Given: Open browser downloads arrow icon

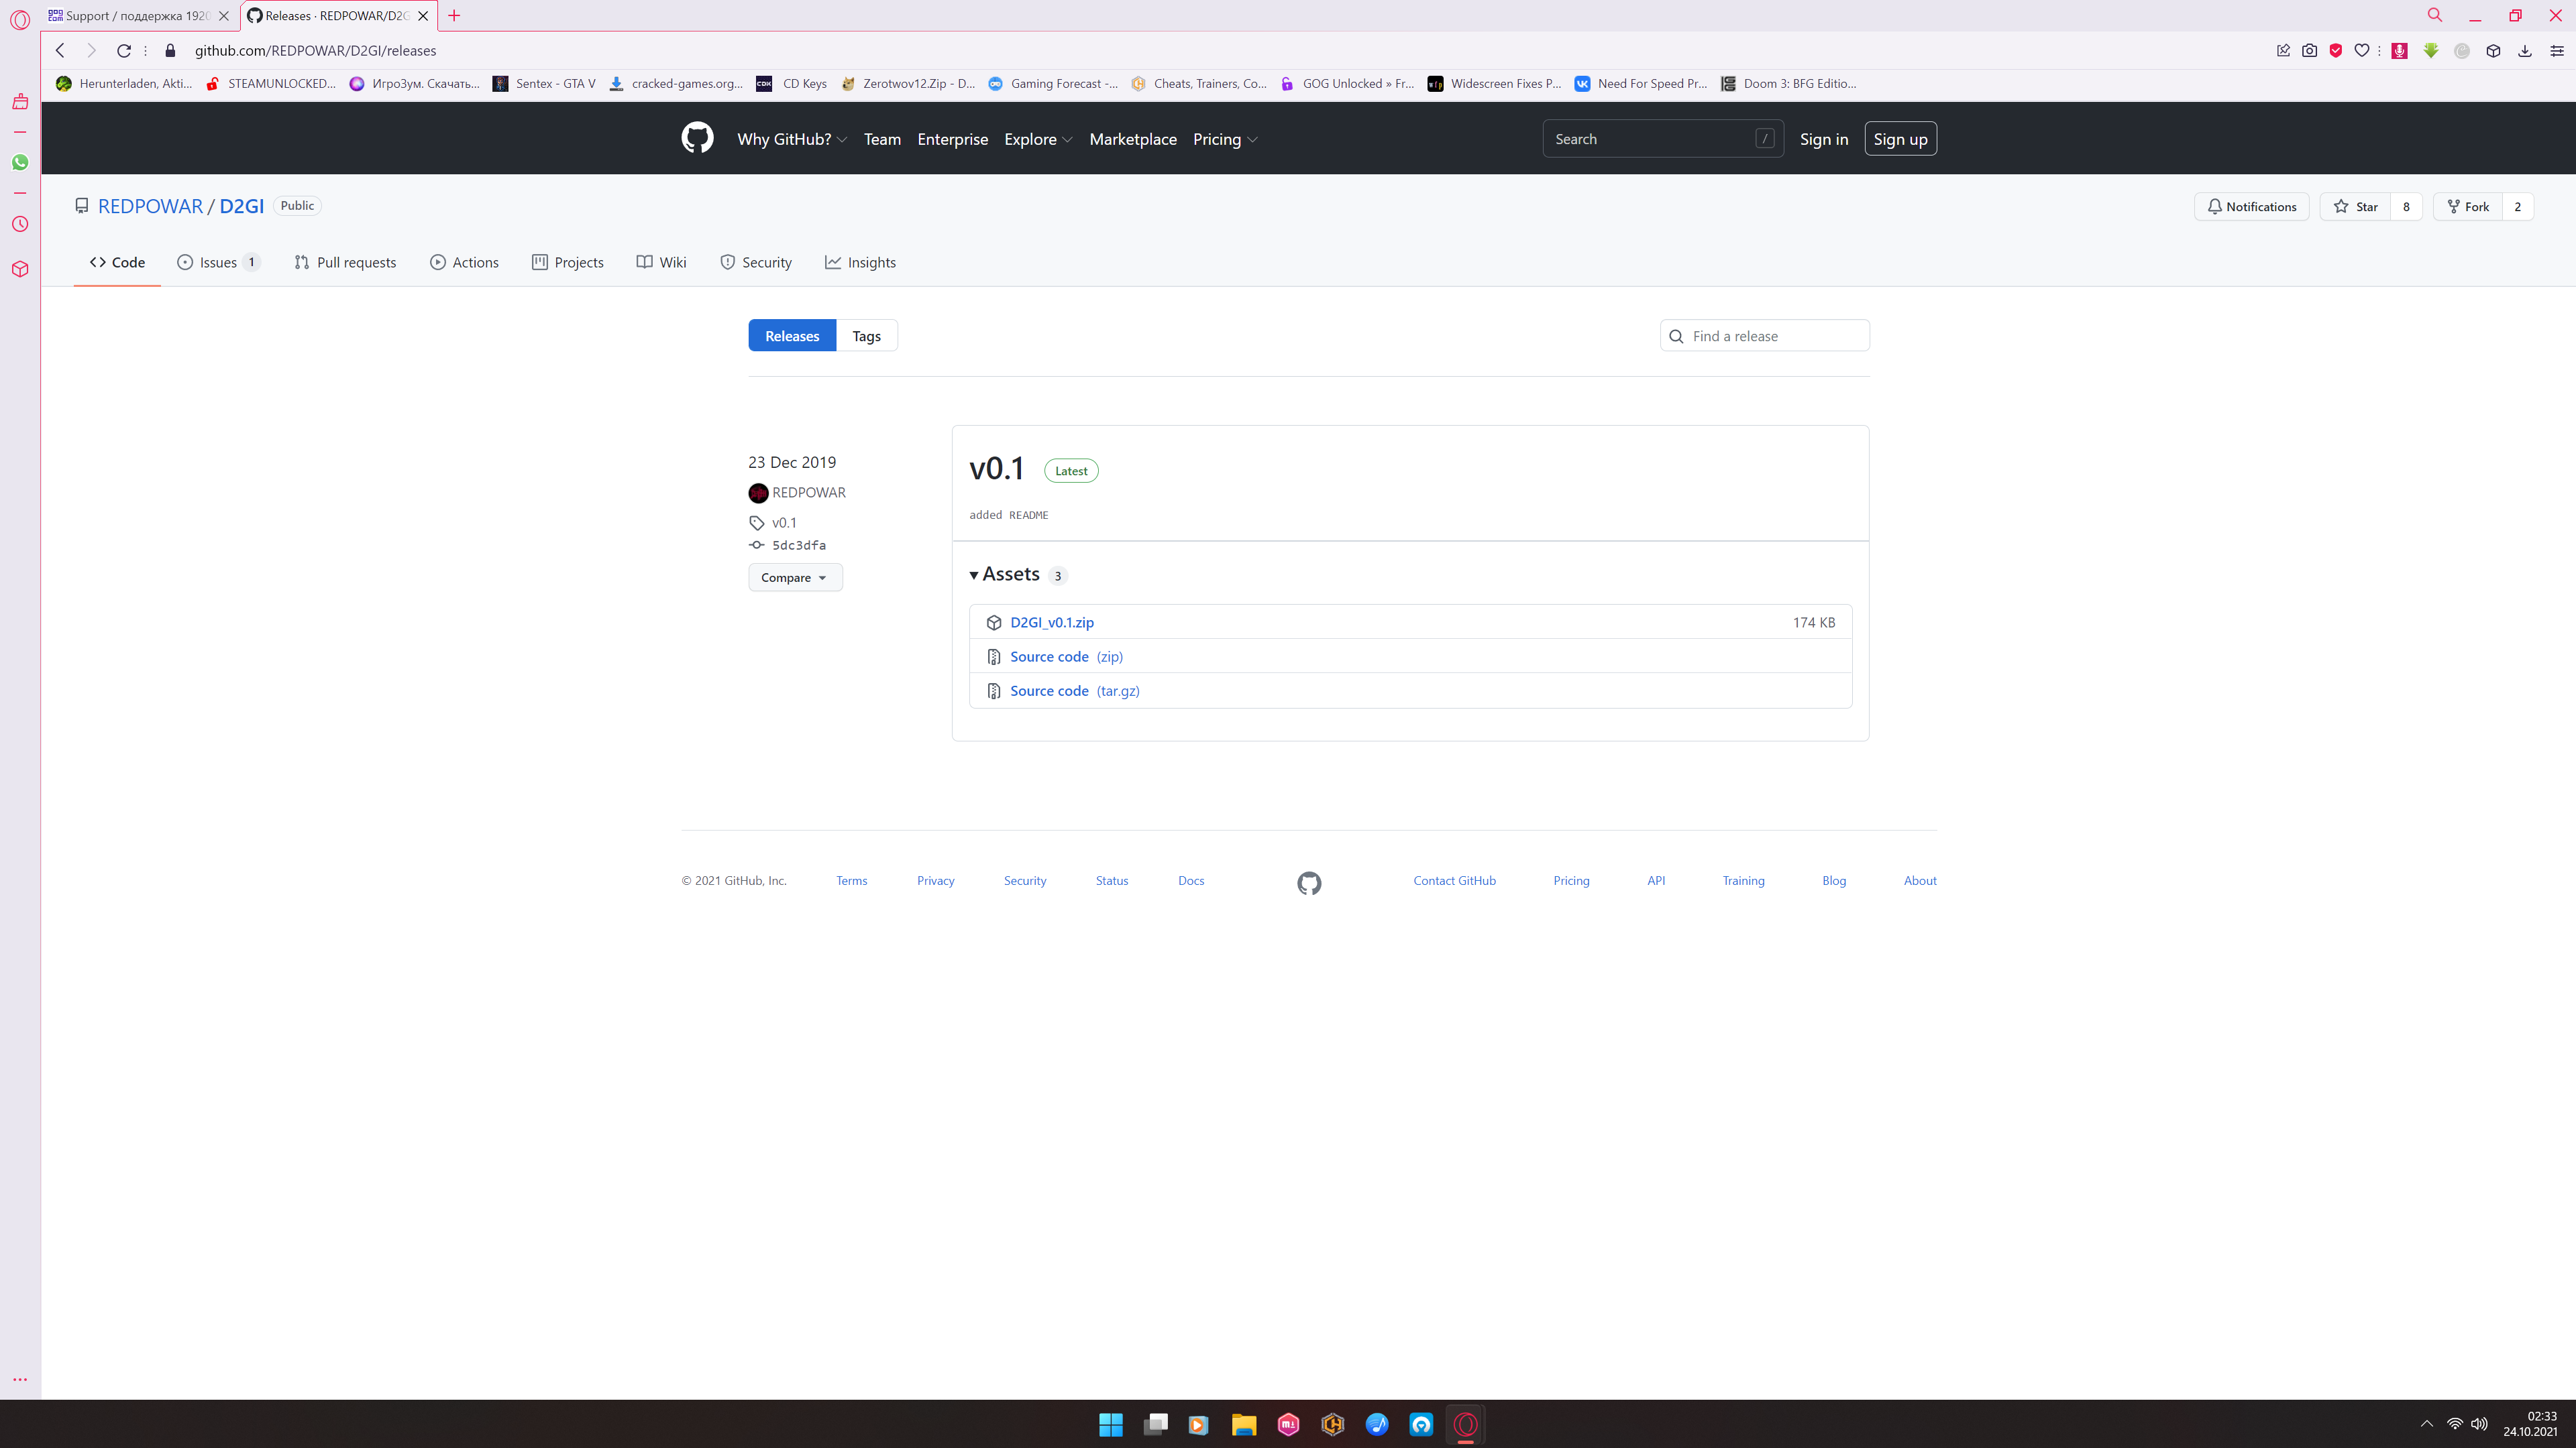Looking at the screenshot, I should pos(2525,50).
